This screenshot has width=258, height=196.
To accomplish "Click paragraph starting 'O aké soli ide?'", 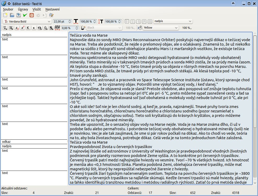I will 155,113.
